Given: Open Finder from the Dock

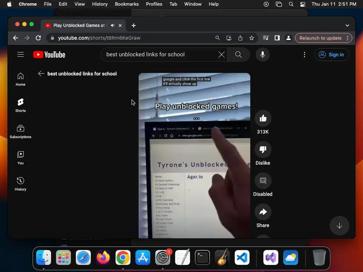Looking at the screenshot, I should 44,257.
